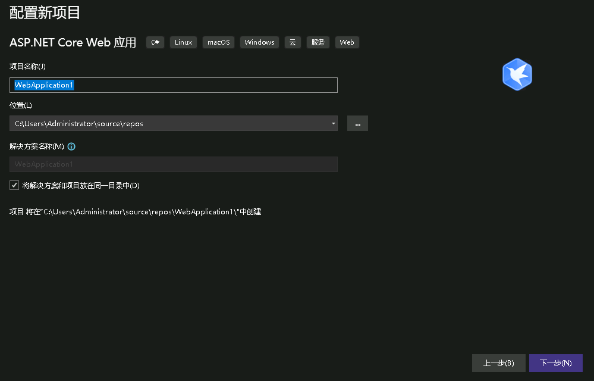
Task: Click the 项目名称 text field containing WebApplication1
Action: pos(173,85)
